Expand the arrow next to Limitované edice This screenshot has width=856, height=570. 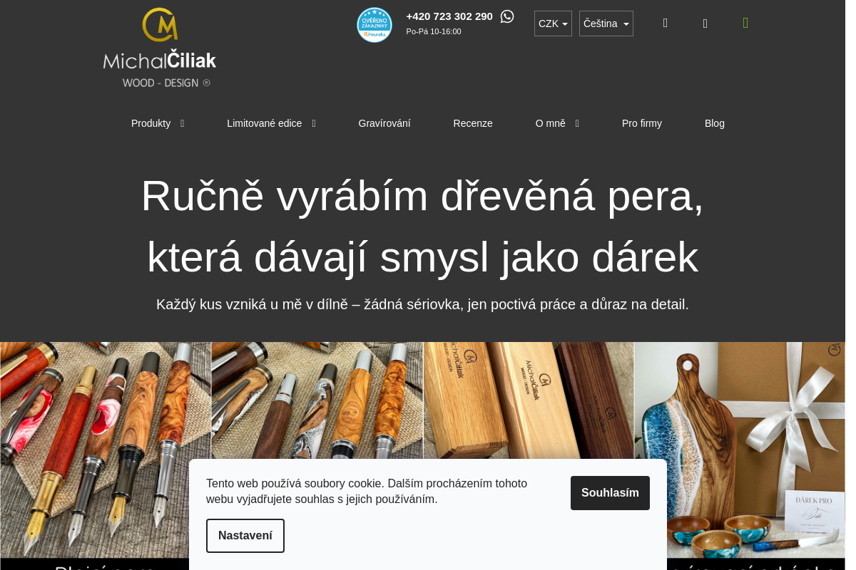coord(314,123)
